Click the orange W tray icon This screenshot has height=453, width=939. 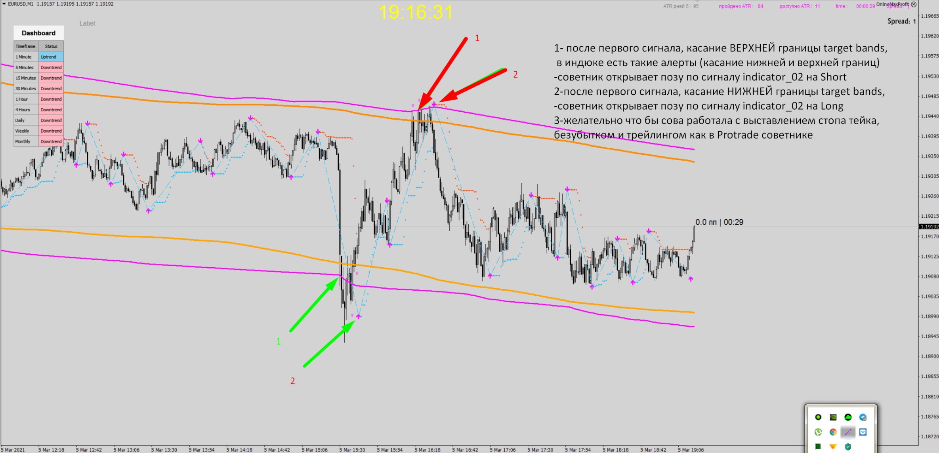pyautogui.click(x=833, y=447)
